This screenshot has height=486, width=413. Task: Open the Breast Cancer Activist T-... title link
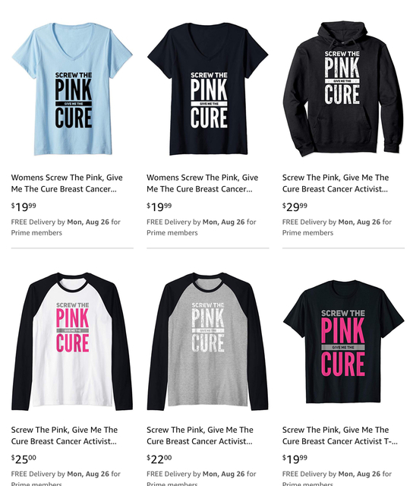[x=340, y=435]
